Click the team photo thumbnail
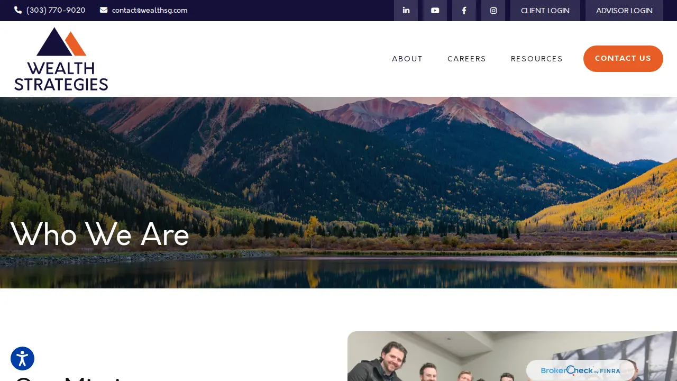This screenshot has width=677, height=381. 512,356
